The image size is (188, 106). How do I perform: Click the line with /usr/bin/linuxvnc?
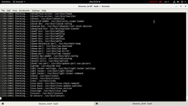[32, 93]
